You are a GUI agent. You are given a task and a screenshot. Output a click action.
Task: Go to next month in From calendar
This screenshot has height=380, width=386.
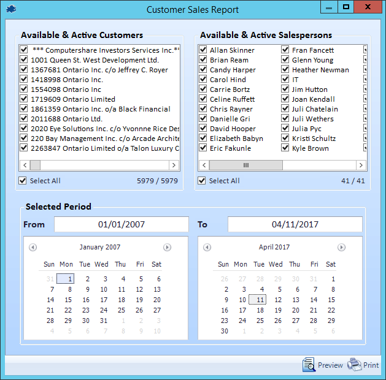pos(167,248)
